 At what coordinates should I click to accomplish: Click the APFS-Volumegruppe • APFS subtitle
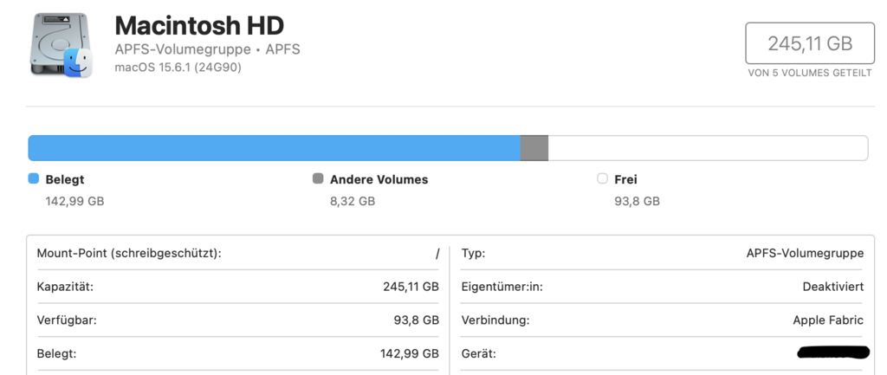pyautogui.click(x=207, y=49)
